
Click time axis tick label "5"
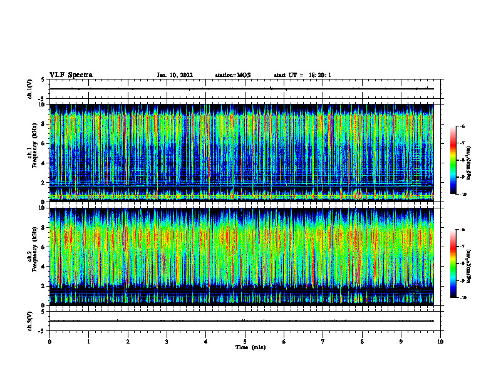click(245, 342)
